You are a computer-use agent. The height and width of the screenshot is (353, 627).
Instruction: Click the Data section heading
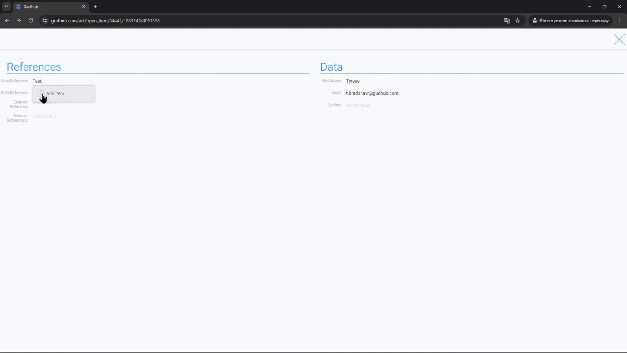click(331, 67)
